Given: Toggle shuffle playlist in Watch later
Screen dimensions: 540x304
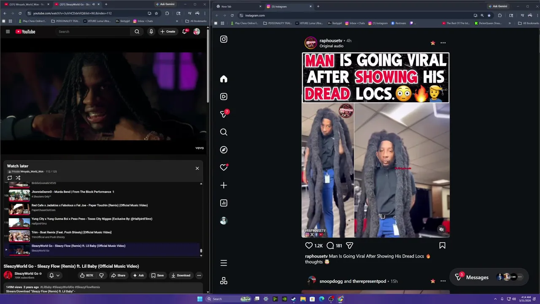Looking at the screenshot, I should 18,178.
